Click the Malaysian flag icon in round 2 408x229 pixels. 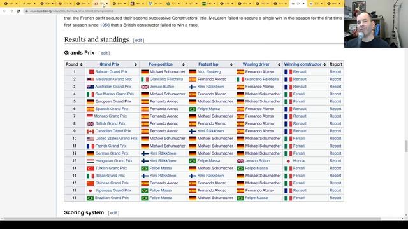coord(91,79)
